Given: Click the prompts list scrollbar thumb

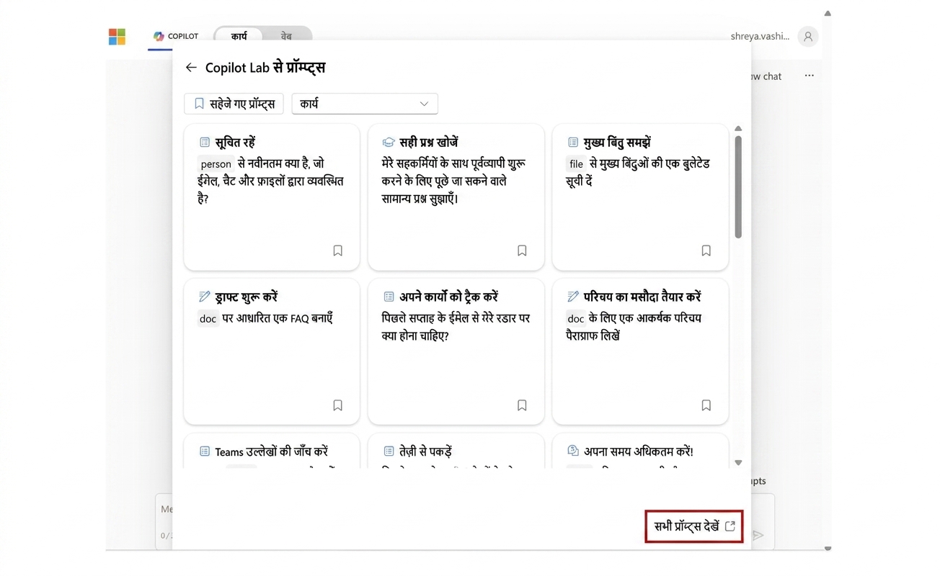Looking at the screenshot, I should (738, 186).
